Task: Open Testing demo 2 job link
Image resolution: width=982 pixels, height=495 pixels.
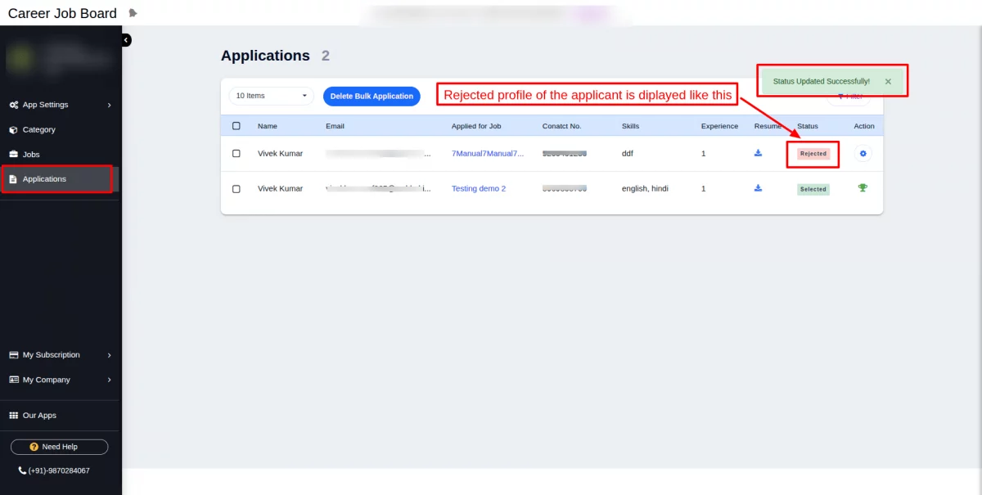Action: (479, 188)
